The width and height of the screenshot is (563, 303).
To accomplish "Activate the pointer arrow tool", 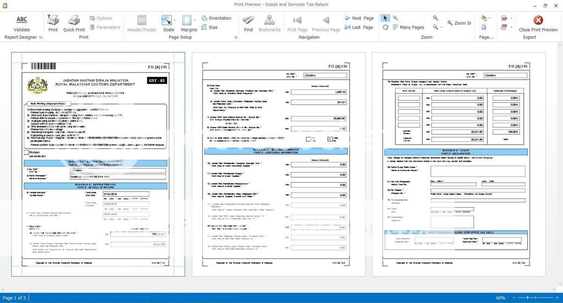I will [385, 18].
